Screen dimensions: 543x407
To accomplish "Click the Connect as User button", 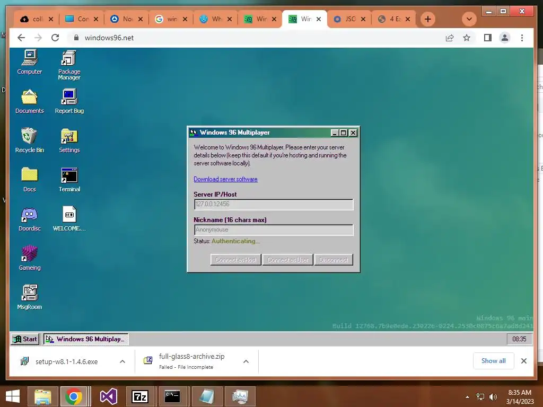I will click(288, 260).
